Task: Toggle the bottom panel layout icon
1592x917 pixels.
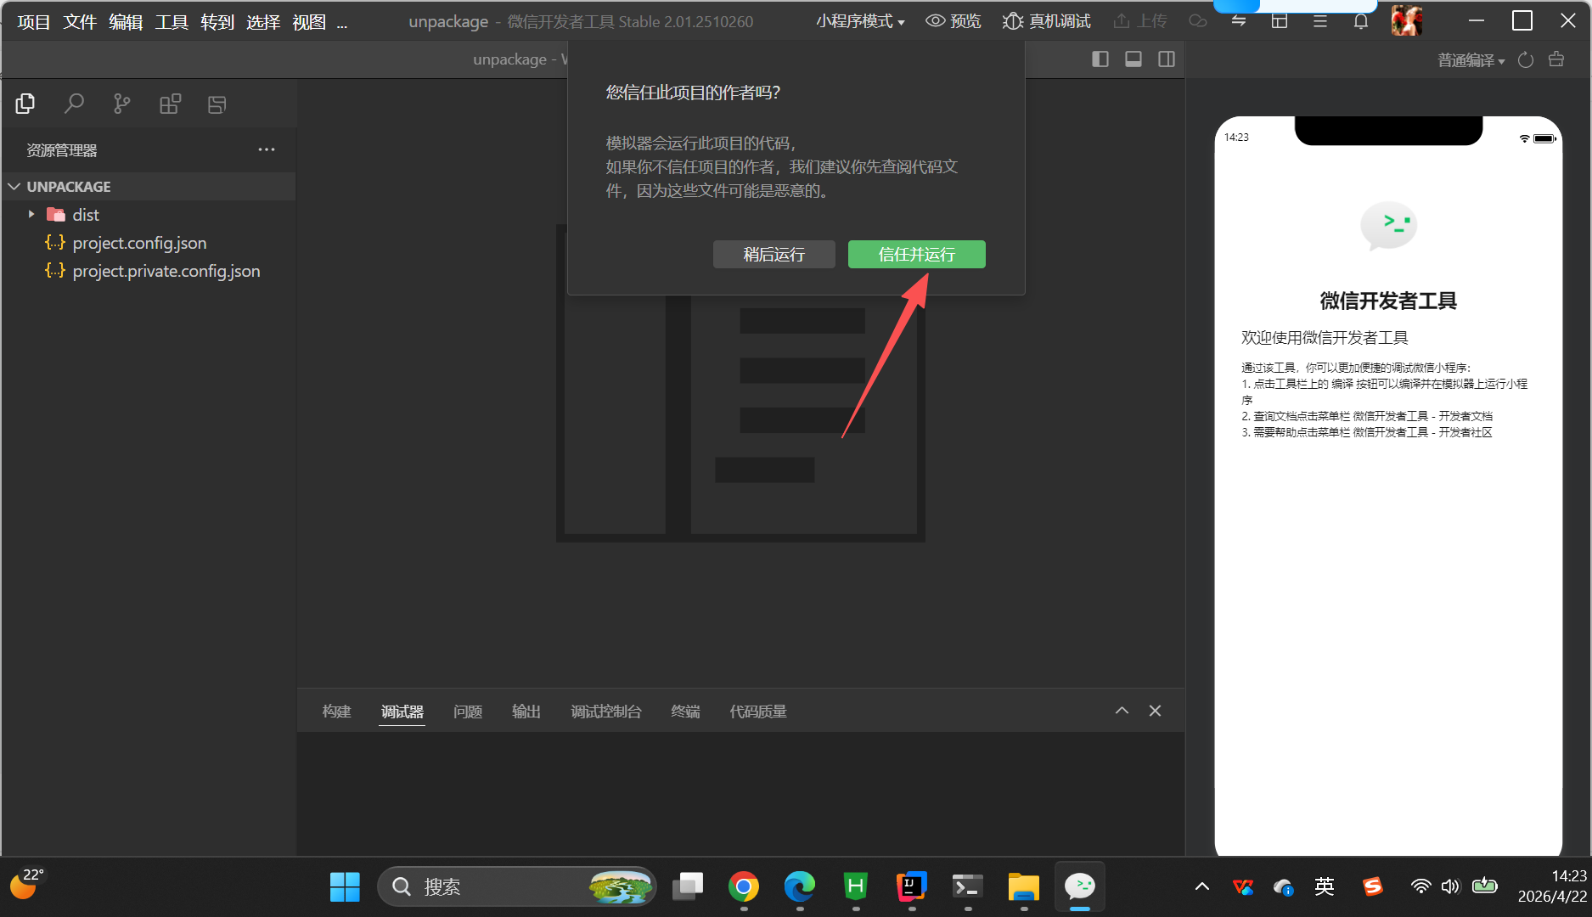Action: (1134, 59)
